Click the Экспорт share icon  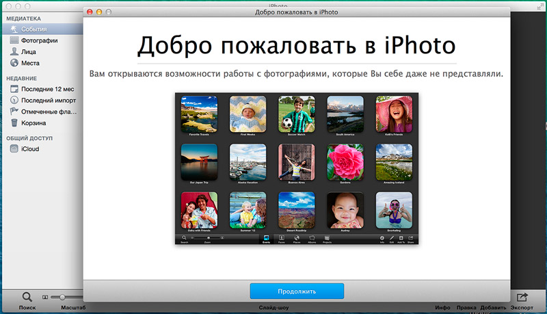click(522, 297)
